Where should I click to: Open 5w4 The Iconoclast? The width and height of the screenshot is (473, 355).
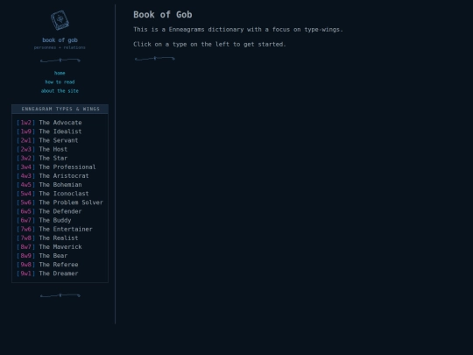(x=53, y=194)
